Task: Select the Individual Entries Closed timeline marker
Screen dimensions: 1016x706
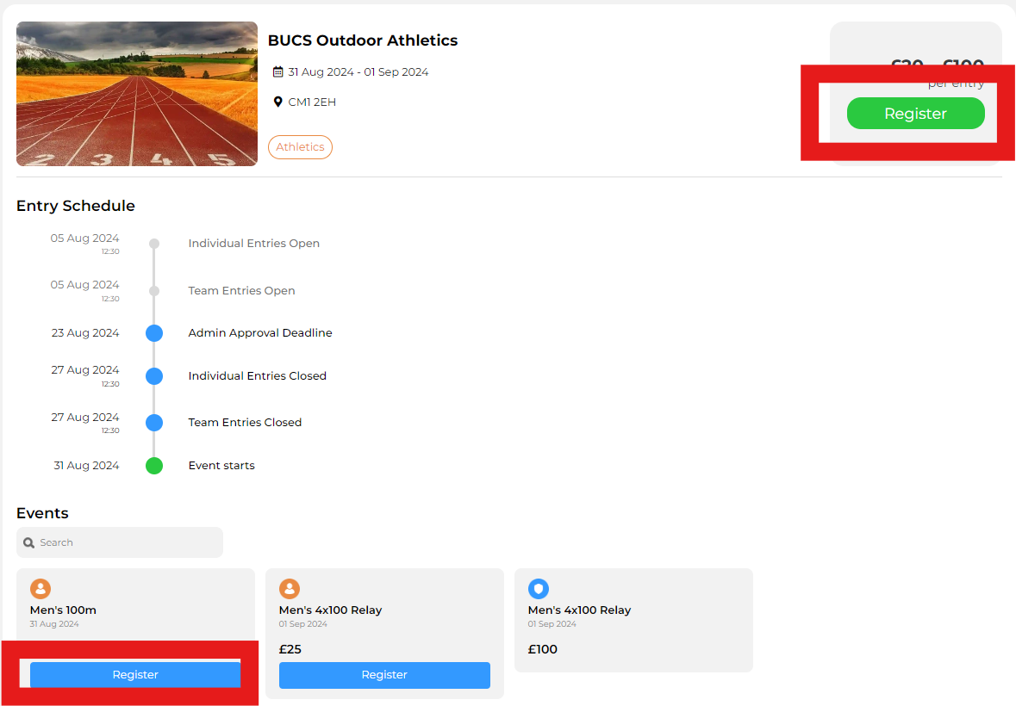Action: (154, 376)
